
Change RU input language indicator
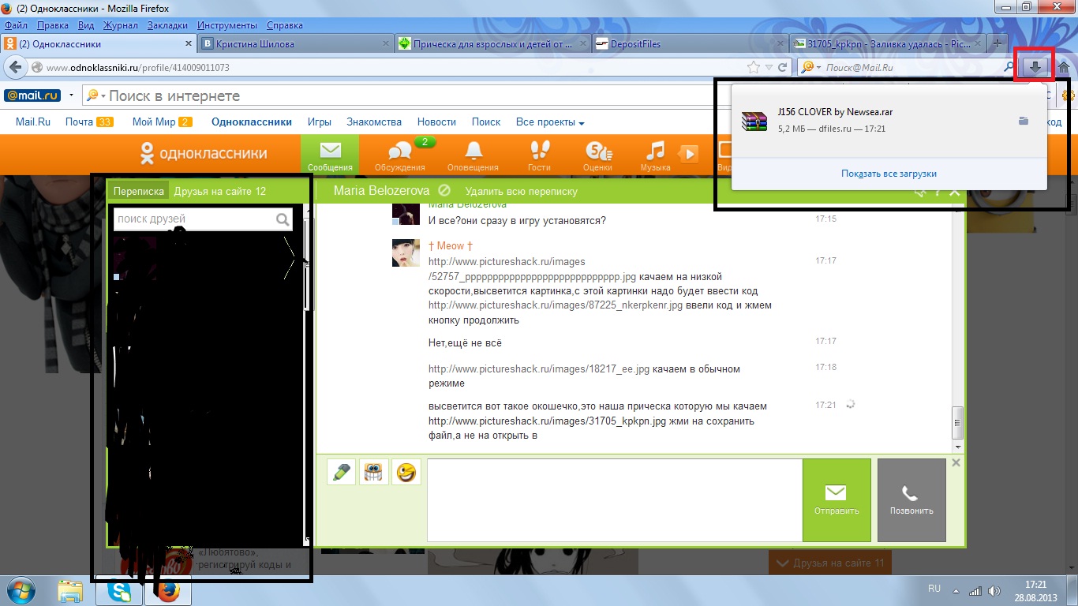coord(934,589)
